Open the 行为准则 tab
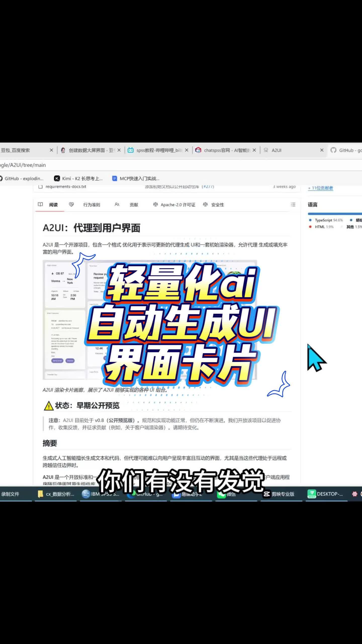This screenshot has height=644, width=362. [x=85, y=205]
